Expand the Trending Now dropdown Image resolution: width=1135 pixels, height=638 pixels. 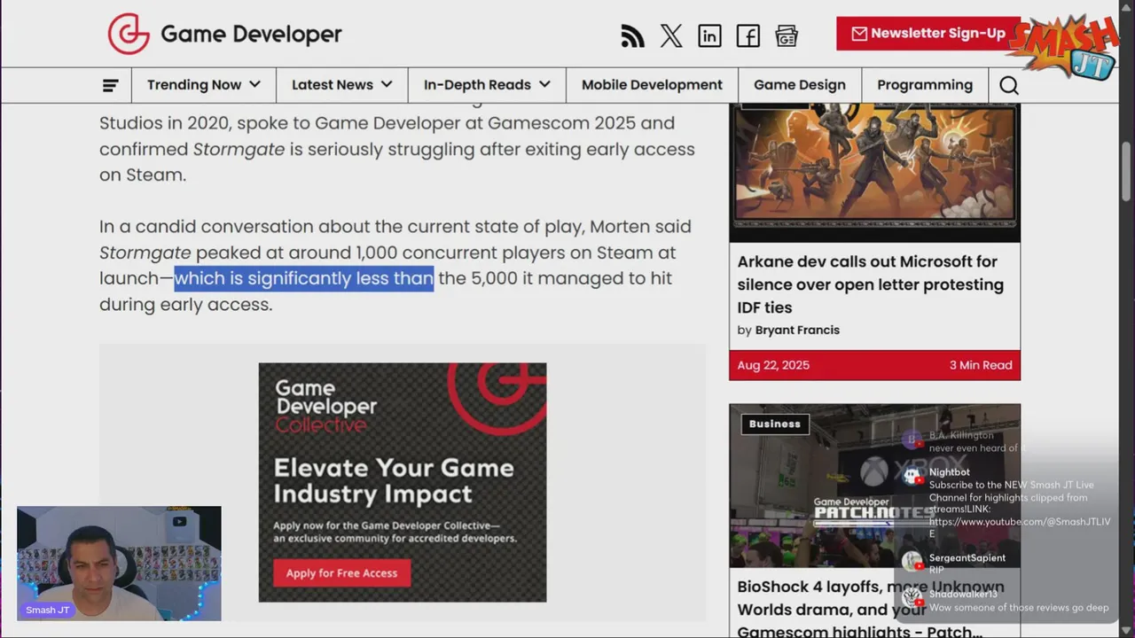(x=204, y=85)
